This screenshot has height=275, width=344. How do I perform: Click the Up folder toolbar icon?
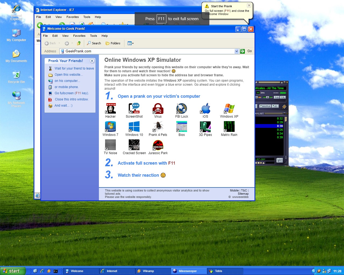click(79, 43)
